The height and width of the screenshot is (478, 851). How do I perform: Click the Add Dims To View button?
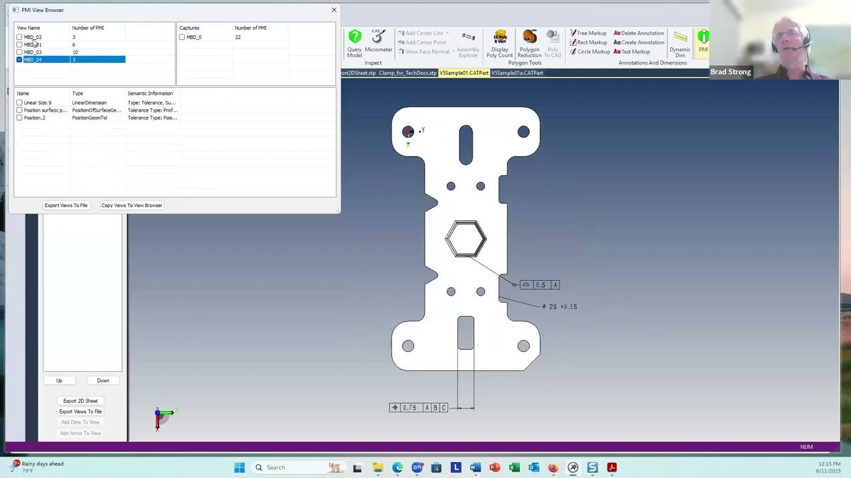[80, 422]
